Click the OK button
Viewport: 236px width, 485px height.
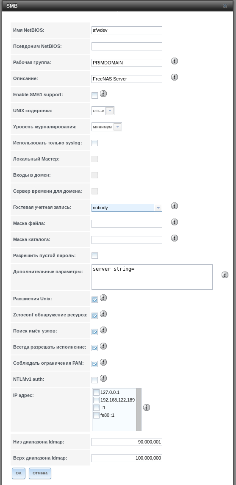(19, 473)
